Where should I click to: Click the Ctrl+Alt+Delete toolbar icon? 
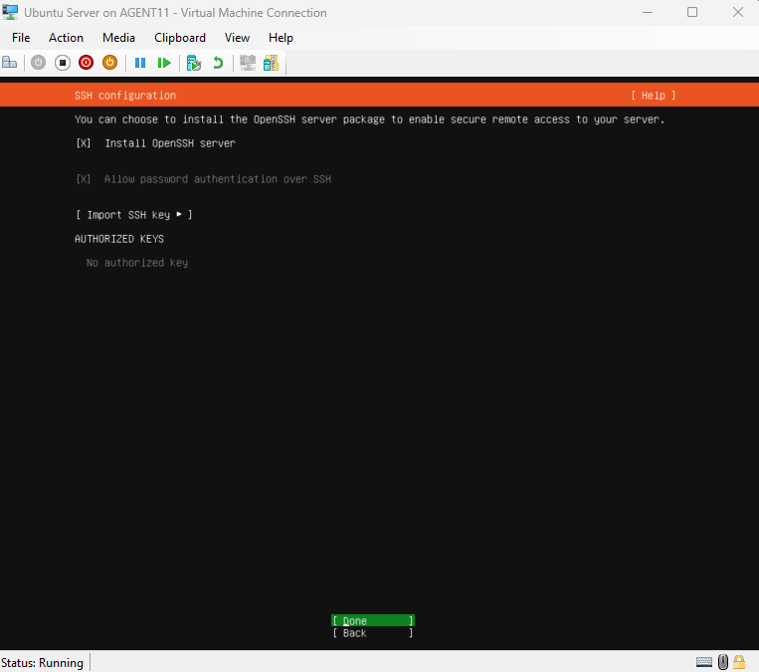point(10,63)
